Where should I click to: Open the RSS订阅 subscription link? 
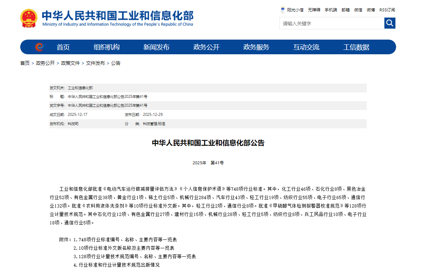pos(387,10)
